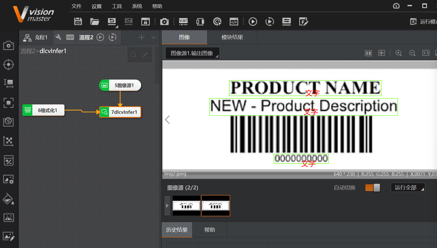Viewport: 437px width, 248px height.
Task: Select the 6格式化1 module node
Action: click(x=44, y=110)
